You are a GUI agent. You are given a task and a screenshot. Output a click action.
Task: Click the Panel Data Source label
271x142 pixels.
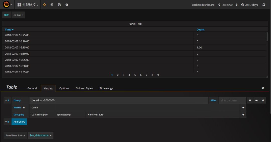point(15,135)
